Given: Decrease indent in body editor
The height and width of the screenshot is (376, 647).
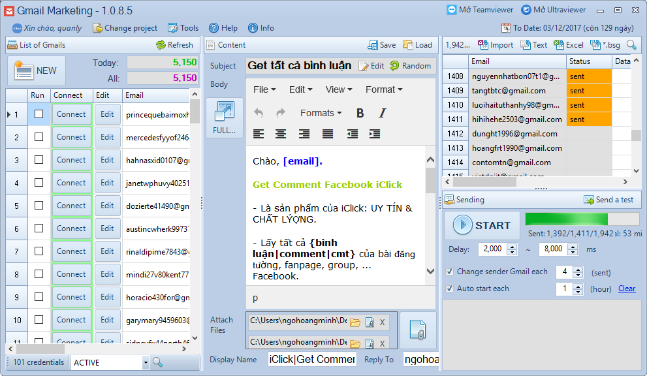Looking at the screenshot, I should [x=352, y=134].
